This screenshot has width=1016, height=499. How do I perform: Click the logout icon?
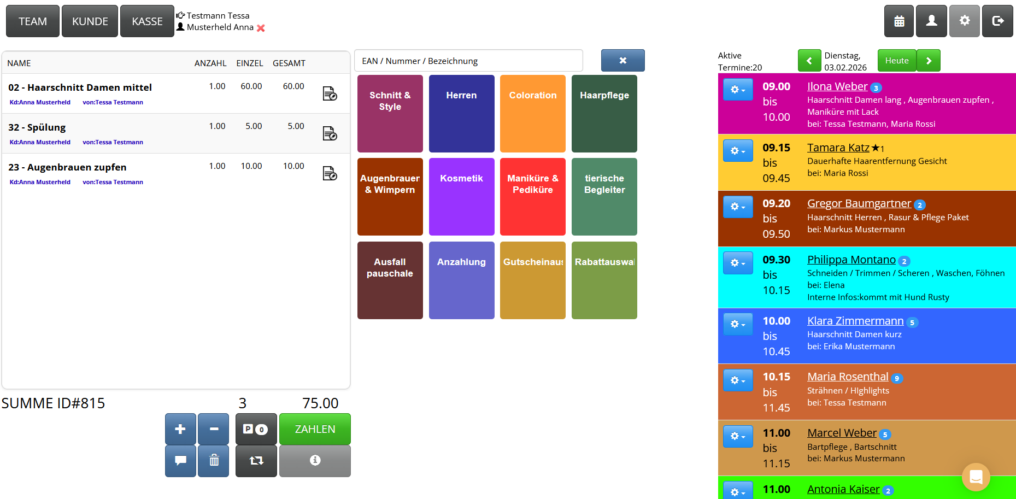click(997, 21)
